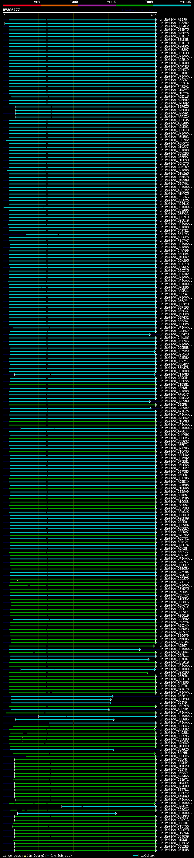Select the UniRef100_Q19877 label
194x858 pixels.
(x=174, y=147)
